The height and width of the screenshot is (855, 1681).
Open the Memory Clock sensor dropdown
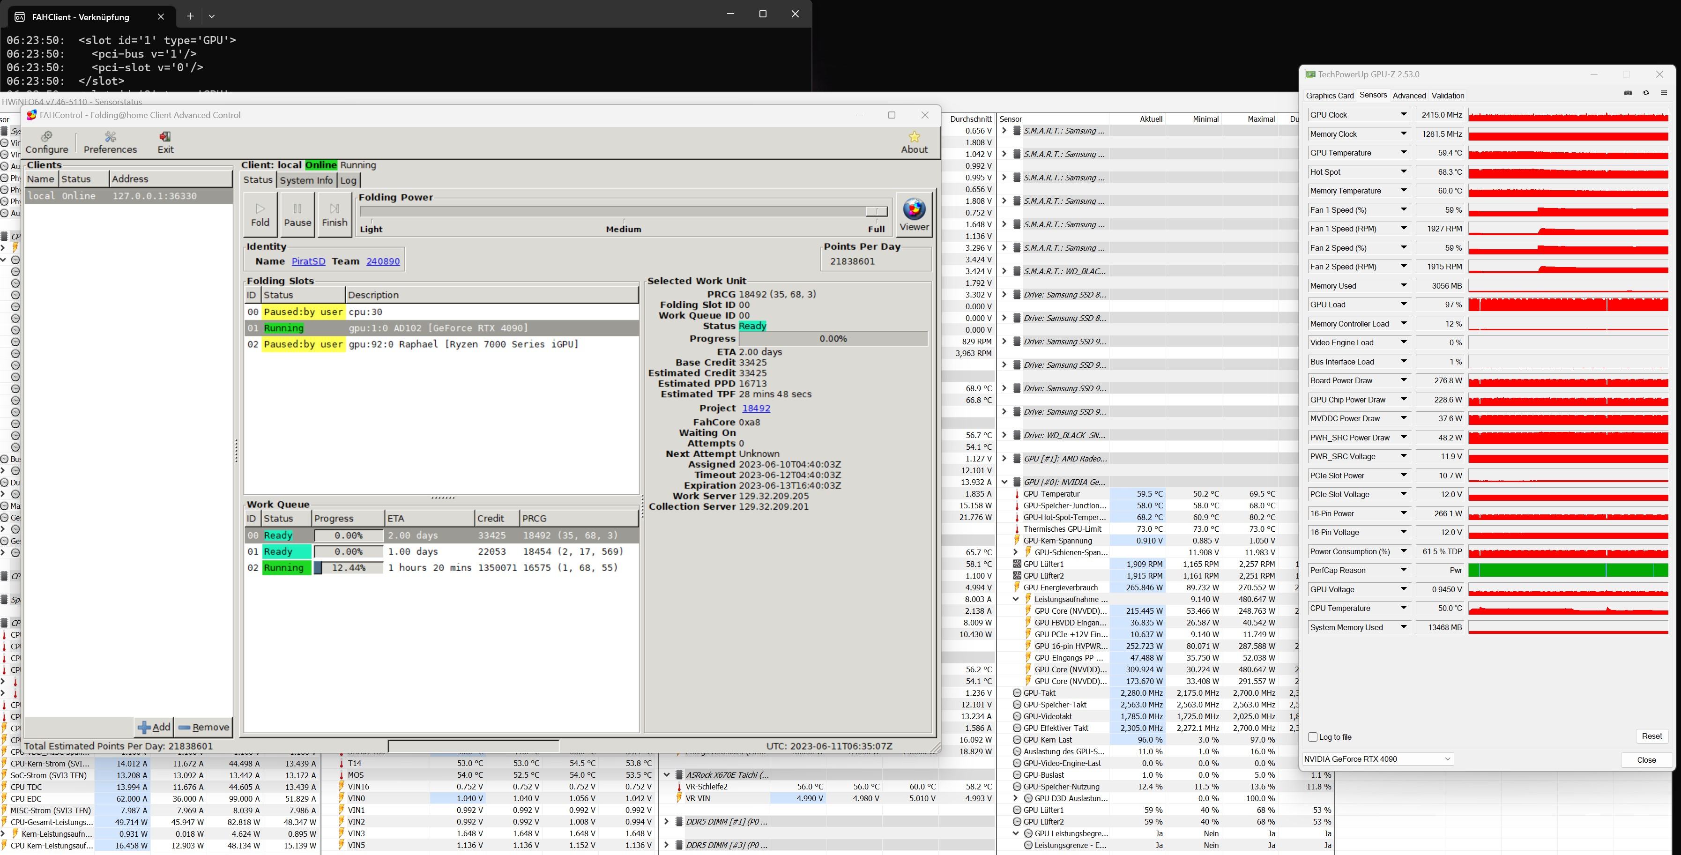(1404, 134)
